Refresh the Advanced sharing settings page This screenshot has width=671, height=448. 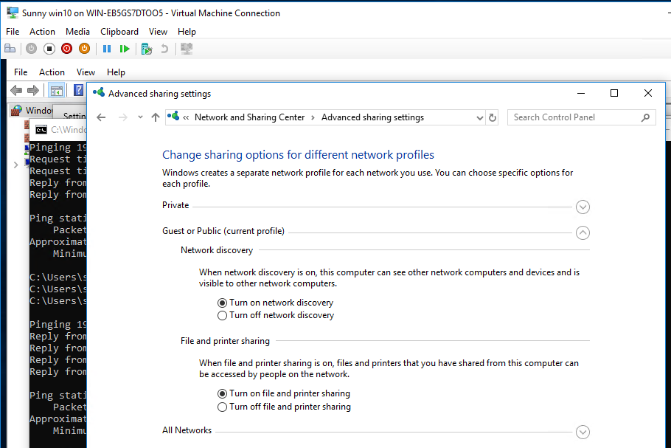pos(493,117)
